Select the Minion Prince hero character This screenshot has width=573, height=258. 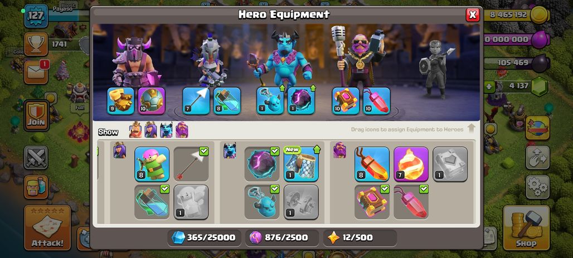pyautogui.click(x=284, y=59)
